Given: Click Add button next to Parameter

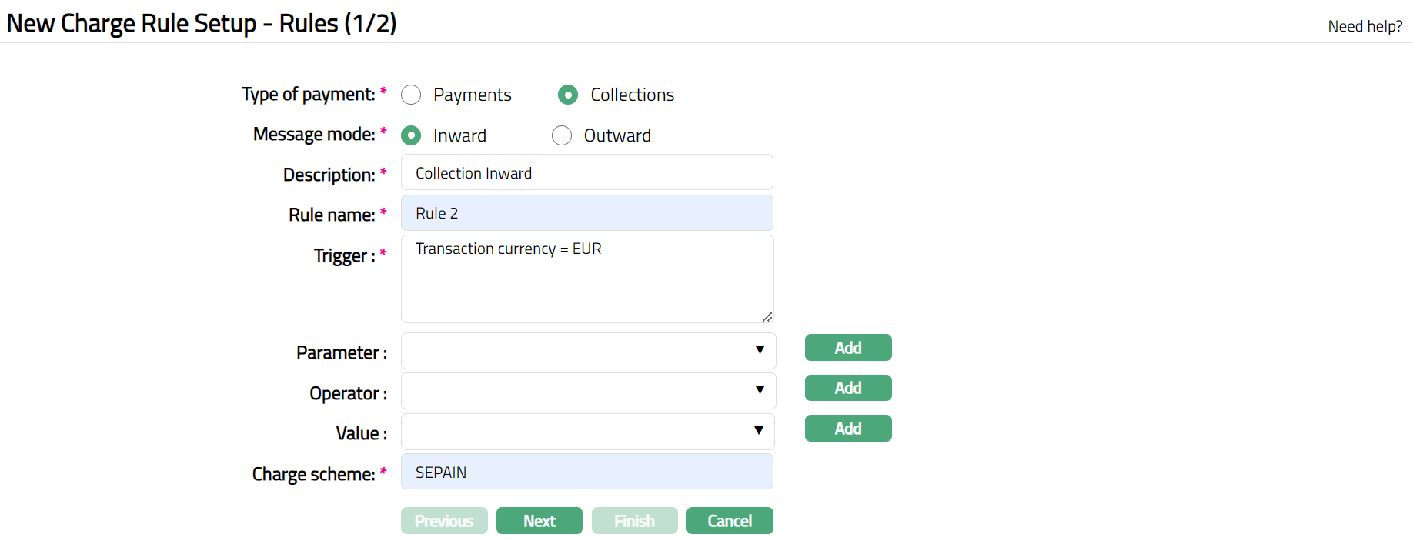Looking at the screenshot, I should pos(847,348).
